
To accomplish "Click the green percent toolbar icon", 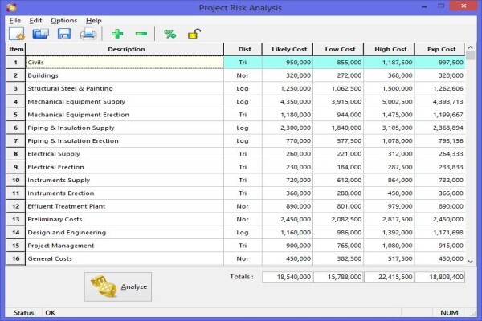I will [x=170, y=34].
